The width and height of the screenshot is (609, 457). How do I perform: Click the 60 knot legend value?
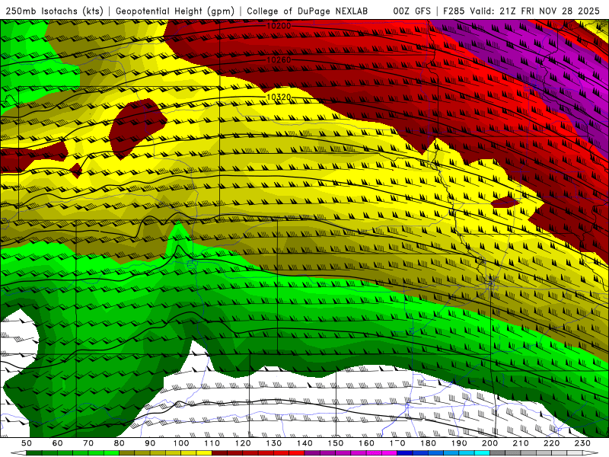[58, 443]
